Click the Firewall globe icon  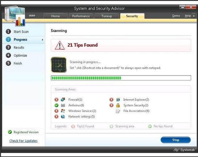pyautogui.click(x=63, y=99)
